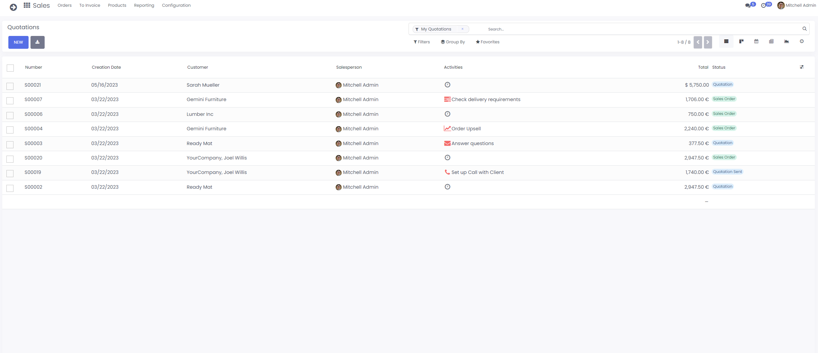The height and width of the screenshot is (353, 818).
Task: Switch to Calendar view
Action: pyautogui.click(x=756, y=41)
